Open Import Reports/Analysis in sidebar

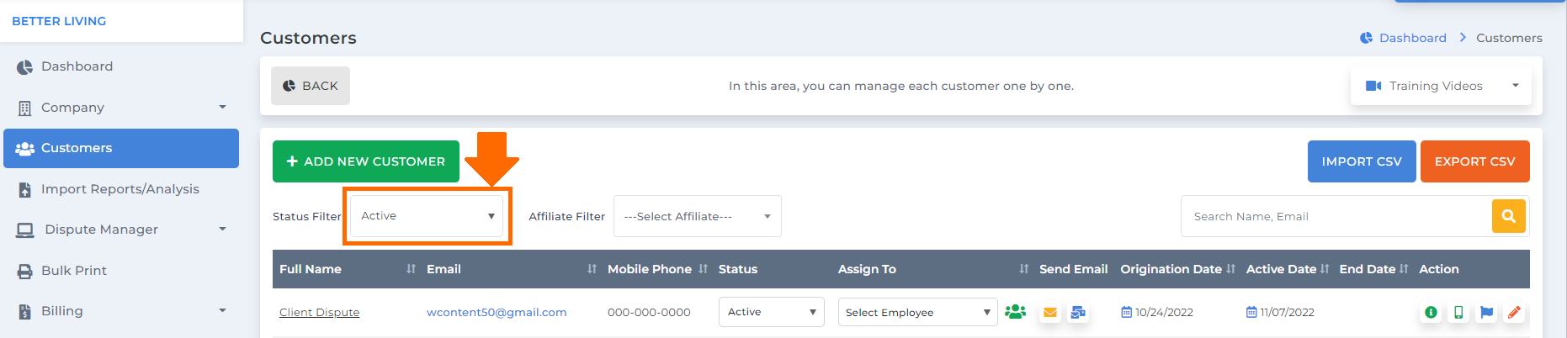click(121, 189)
